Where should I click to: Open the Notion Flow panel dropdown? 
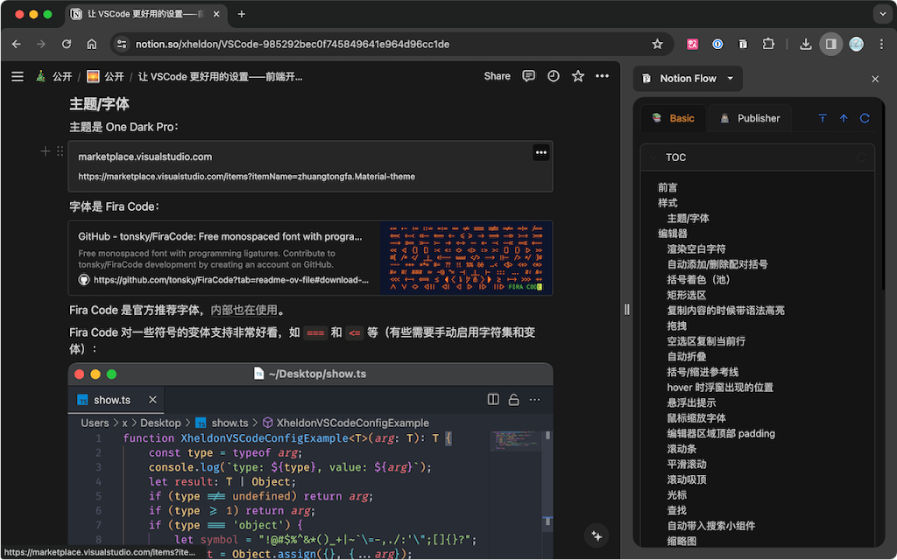tap(689, 78)
